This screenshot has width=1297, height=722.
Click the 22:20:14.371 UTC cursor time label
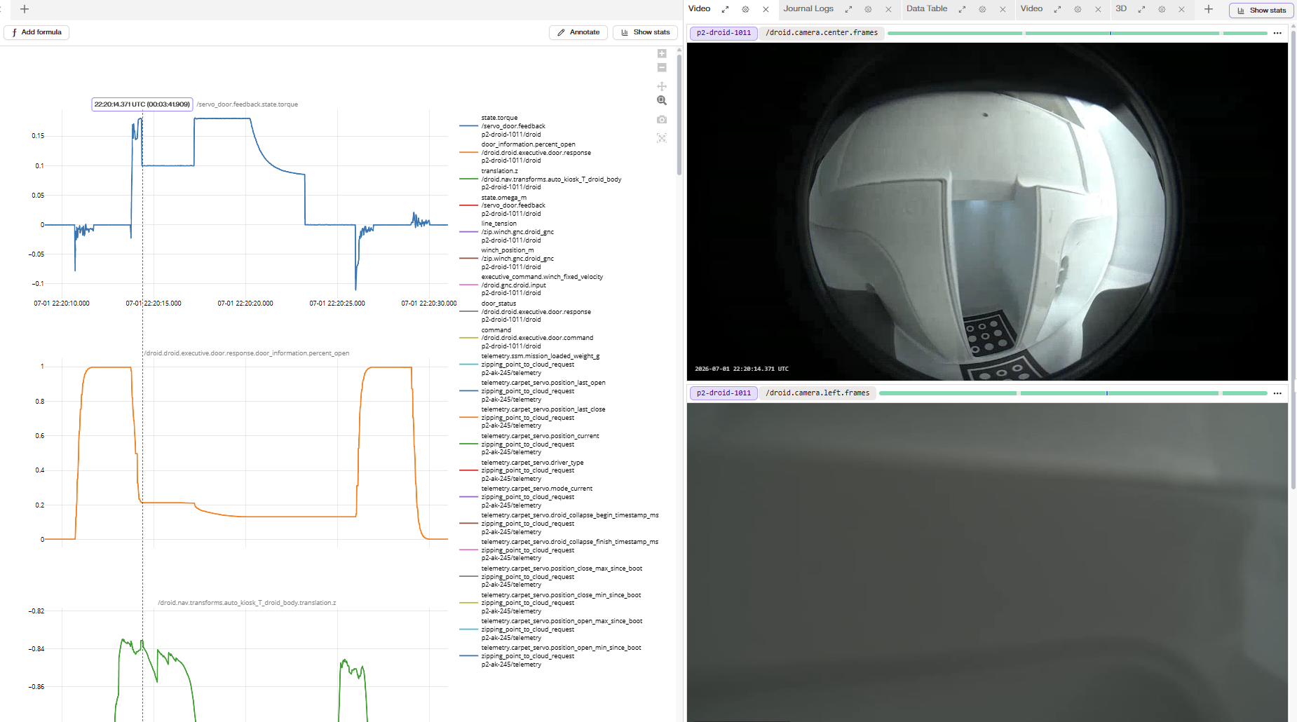click(x=142, y=104)
